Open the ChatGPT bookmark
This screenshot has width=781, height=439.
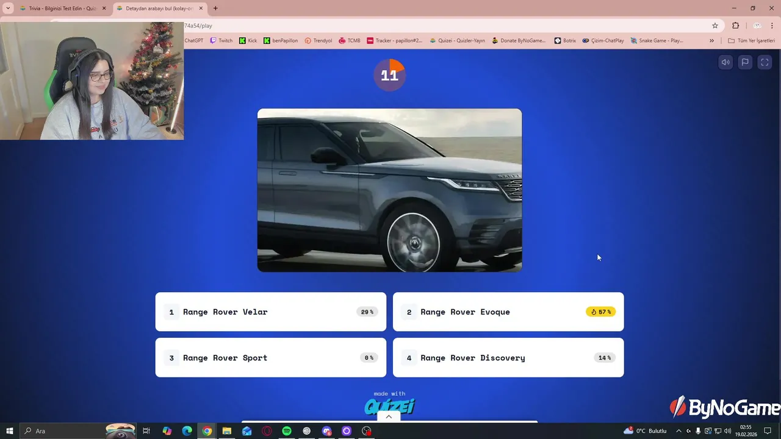coord(193,41)
